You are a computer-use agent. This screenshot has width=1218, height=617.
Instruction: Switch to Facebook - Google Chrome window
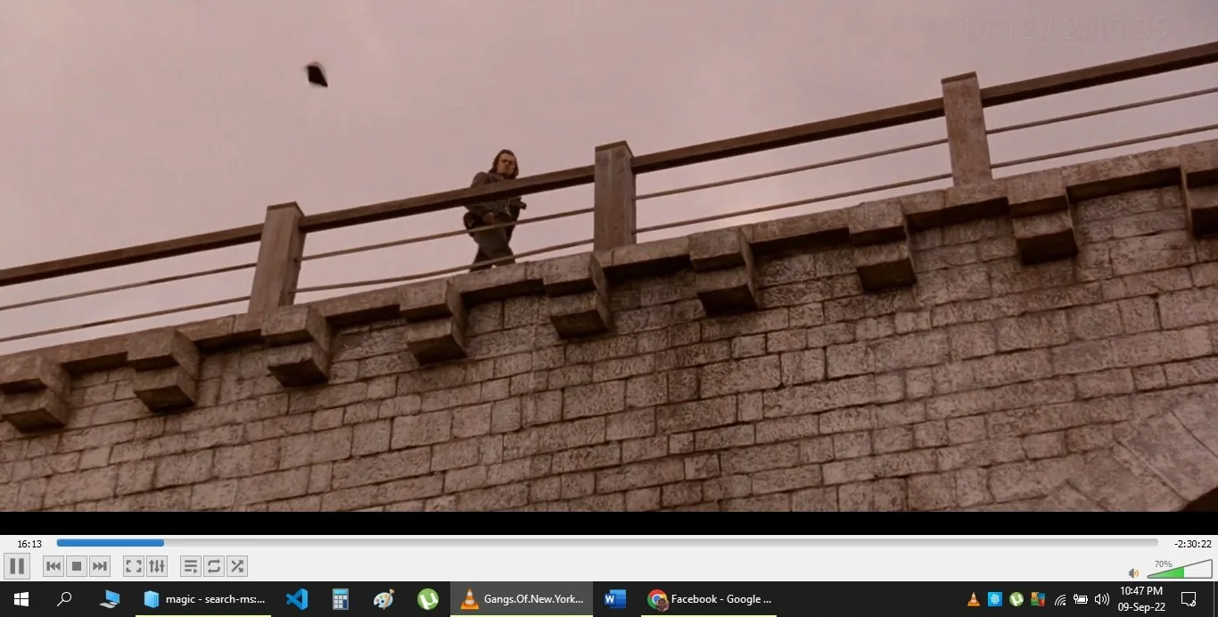709,599
